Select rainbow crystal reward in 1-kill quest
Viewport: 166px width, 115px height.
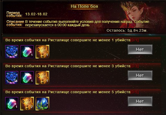(27, 52)
